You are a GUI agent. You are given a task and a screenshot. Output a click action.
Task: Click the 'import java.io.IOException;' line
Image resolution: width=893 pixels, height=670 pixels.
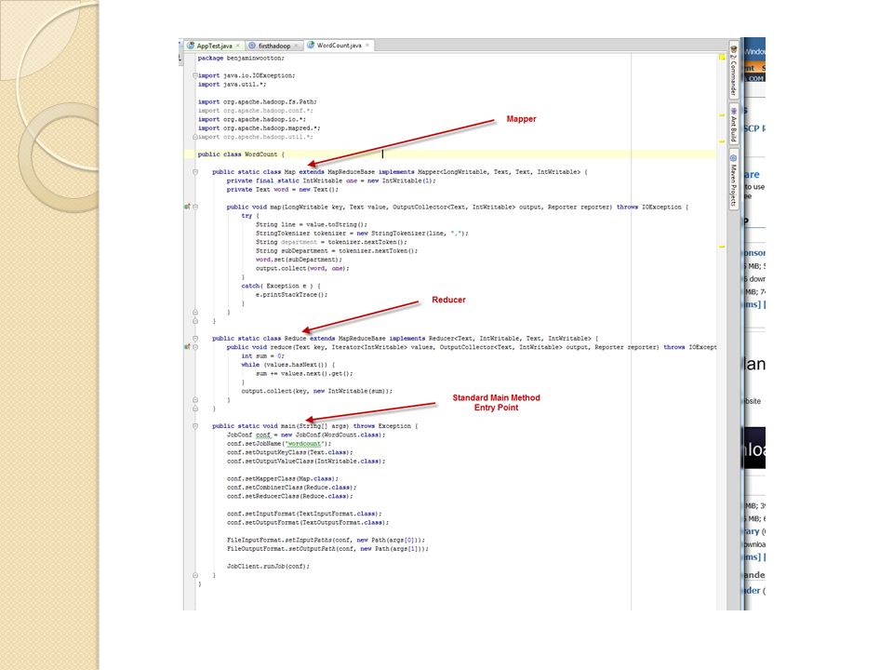(247, 75)
